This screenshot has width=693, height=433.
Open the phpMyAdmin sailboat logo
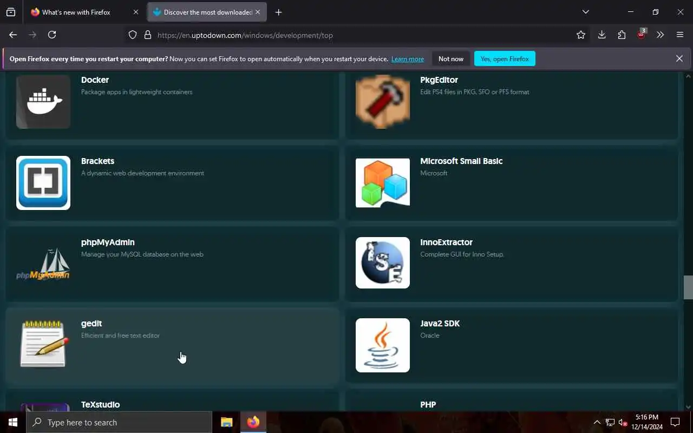43,264
